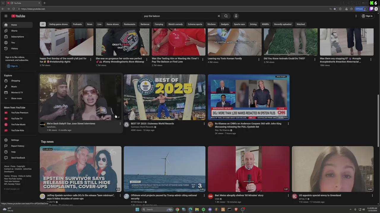Open Subscriptions in the sidebar
The width and height of the screenshot is (380, 213).
pos(18,37)
